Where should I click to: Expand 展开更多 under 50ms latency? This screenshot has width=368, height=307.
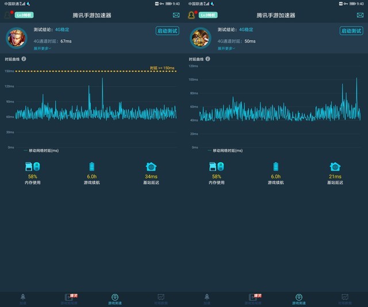coord(227,48)
